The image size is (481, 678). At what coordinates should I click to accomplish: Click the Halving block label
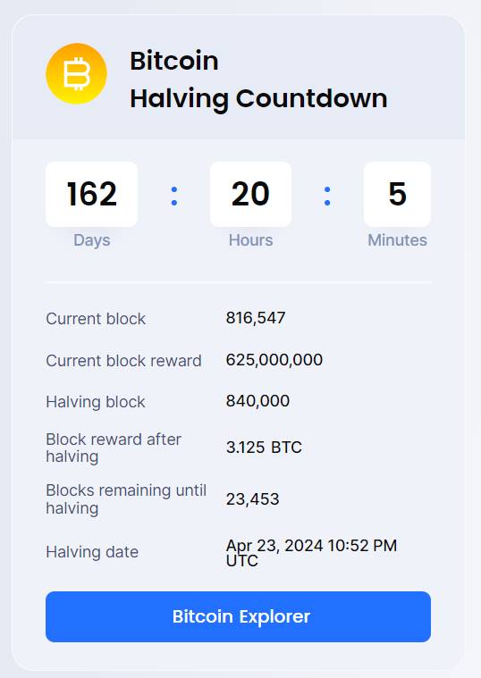(x=96, y=402)
